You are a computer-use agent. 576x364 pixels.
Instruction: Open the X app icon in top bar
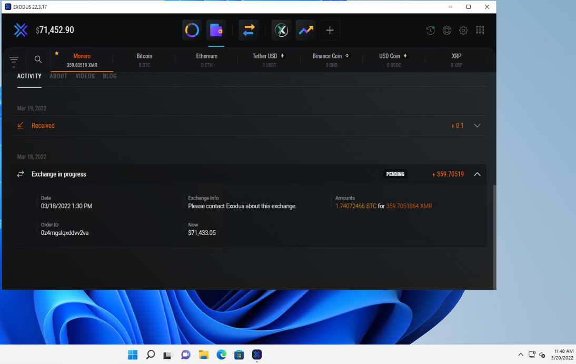(x=281, y=30)
